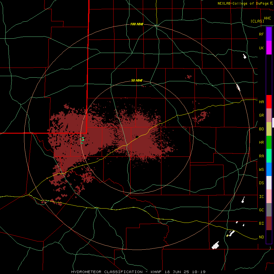Click the RF purple legend swatch
The height and width of the screenshot is (274, 274).
click(269, 34)
